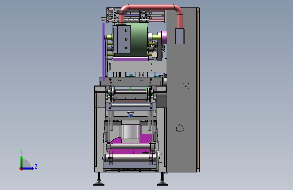The width and height of the screenshot is (293, 190).
Task: Select the right leveling foot
Action: (162, 183)
